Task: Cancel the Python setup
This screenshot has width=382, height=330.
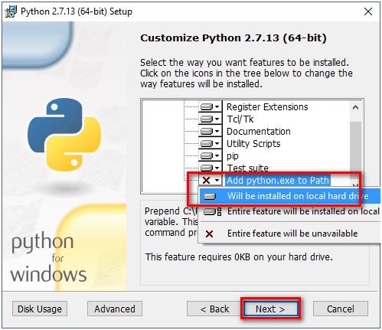Action: [341, 309]
